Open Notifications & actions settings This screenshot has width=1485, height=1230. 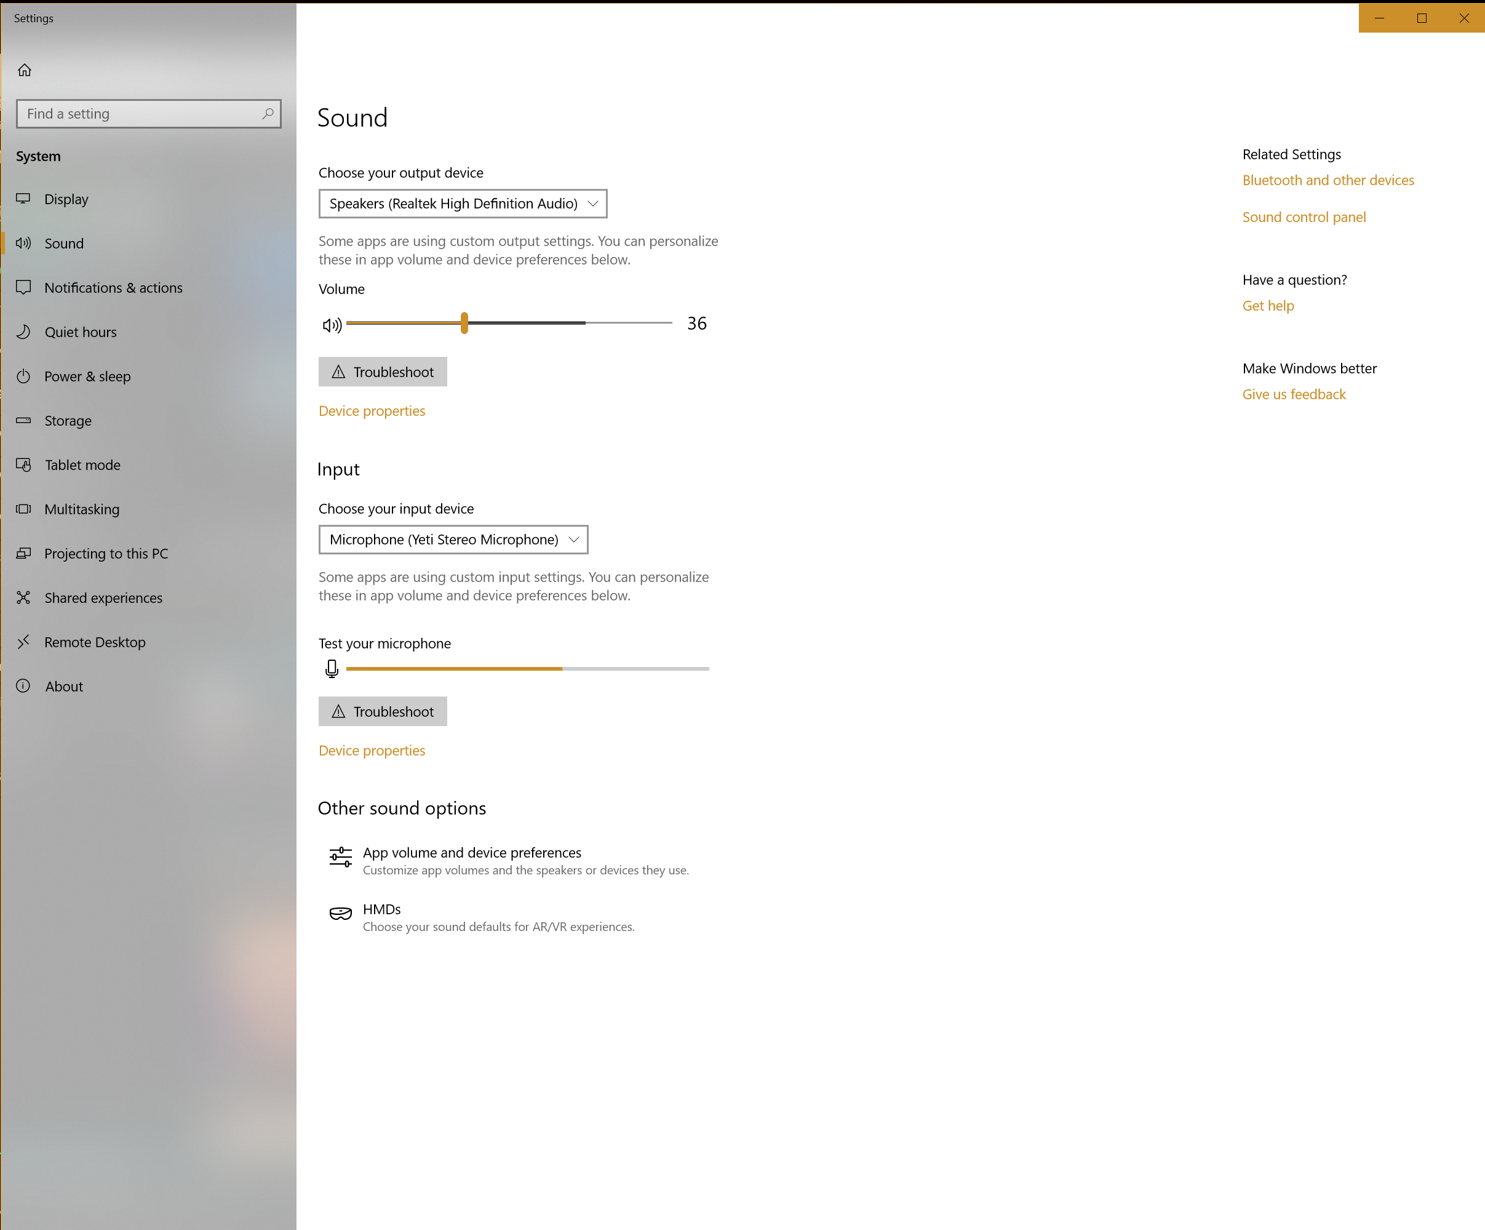tap(113, 288)
